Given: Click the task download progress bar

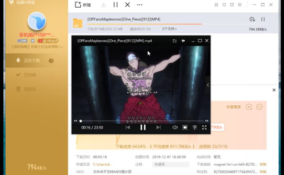Looking at the screenshot, I should [177, 24].
